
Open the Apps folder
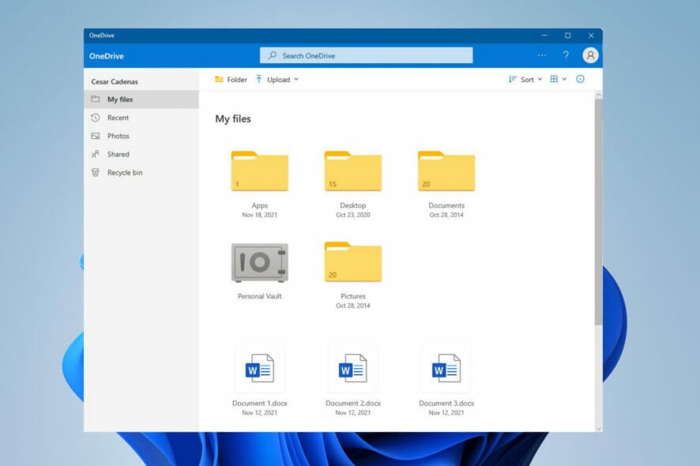[x=259, y=171]
